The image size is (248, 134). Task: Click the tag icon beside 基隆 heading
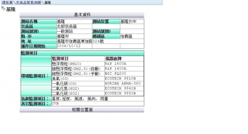(x=3, y=9)
